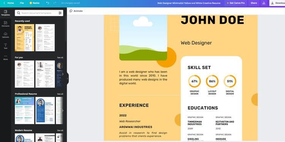This screenshot has height=142, width=285.
Task: Click the redo arrow icon
Action: [x=55, y=3]
